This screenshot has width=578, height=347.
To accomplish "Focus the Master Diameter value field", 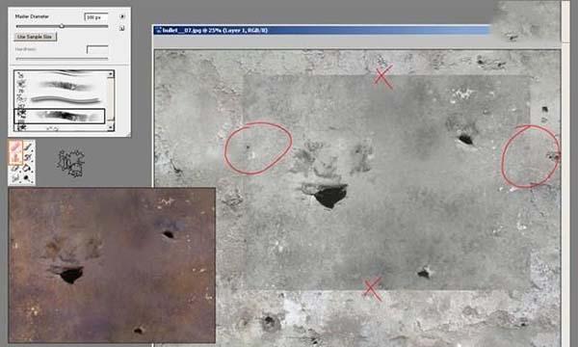I will point(96,17).
